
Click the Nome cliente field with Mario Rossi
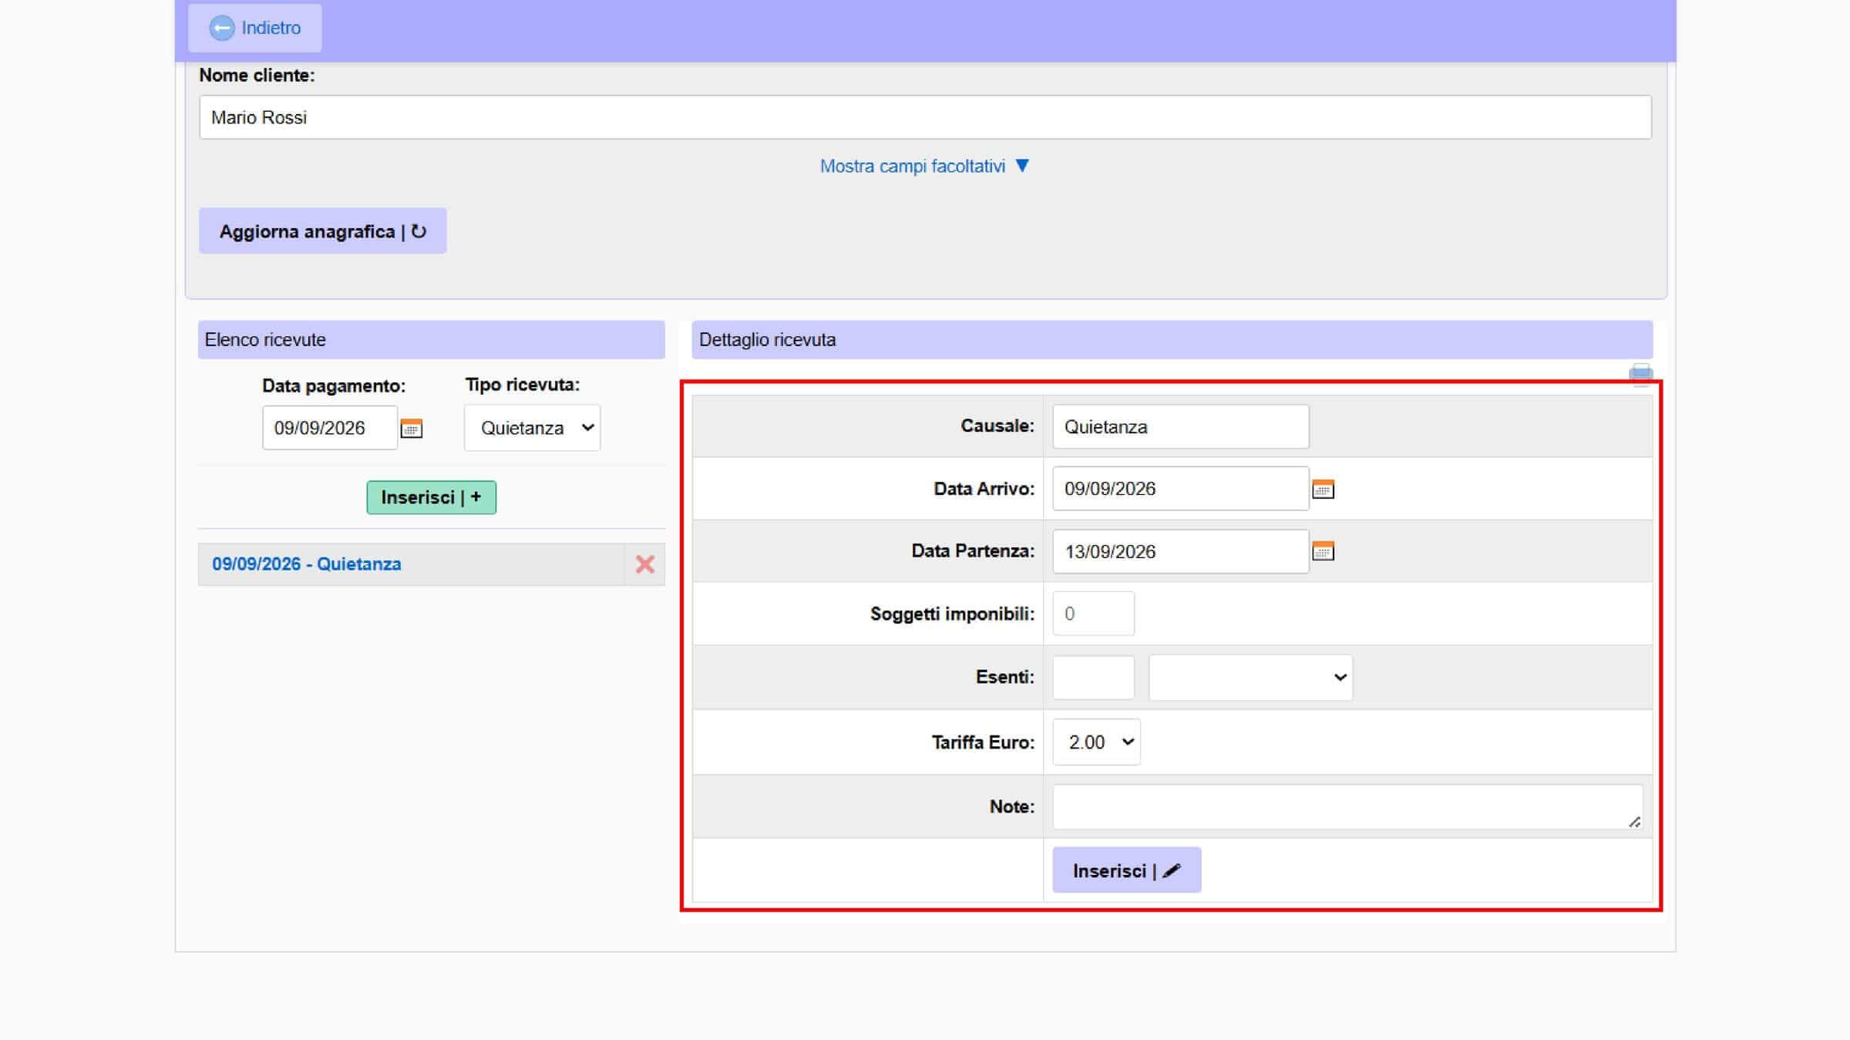[925, 117]
